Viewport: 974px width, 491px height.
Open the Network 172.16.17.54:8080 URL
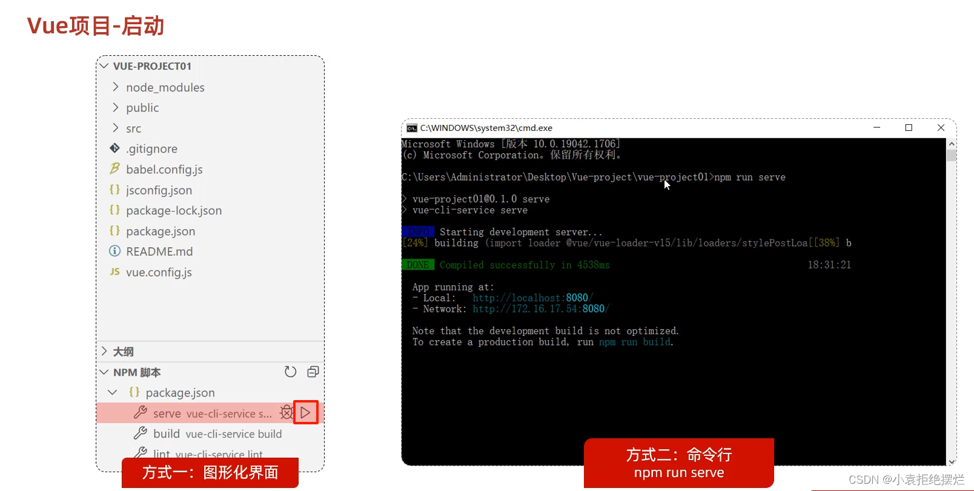tap(540, 309)
